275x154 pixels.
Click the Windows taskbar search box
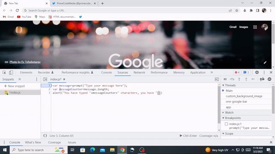pos(39,150)
